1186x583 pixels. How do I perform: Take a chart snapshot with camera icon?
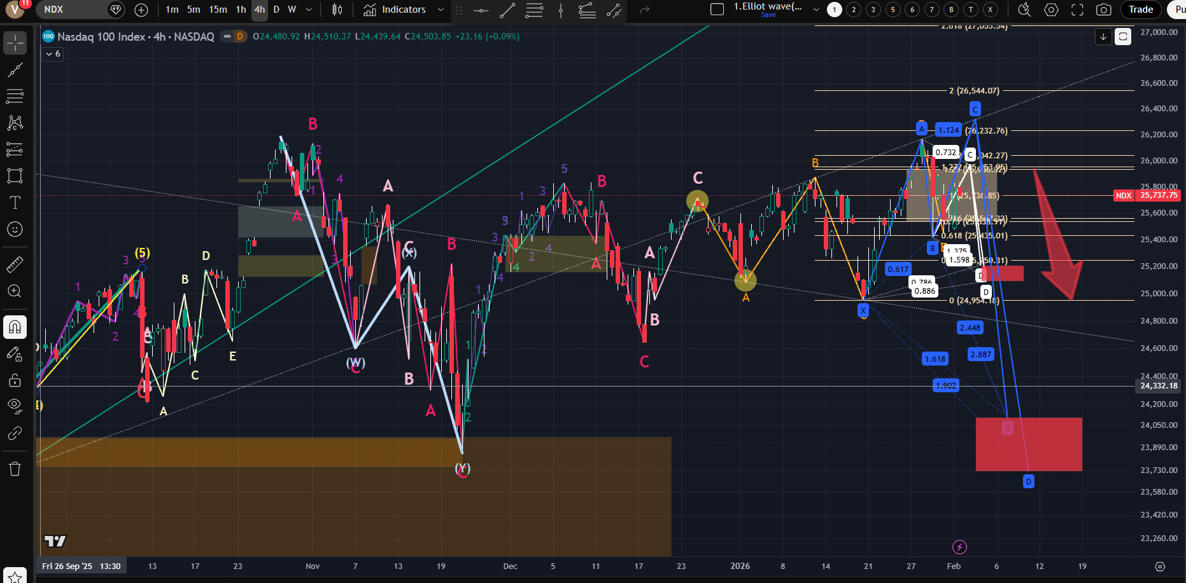pyautogui.click(x=1104, y=10)
